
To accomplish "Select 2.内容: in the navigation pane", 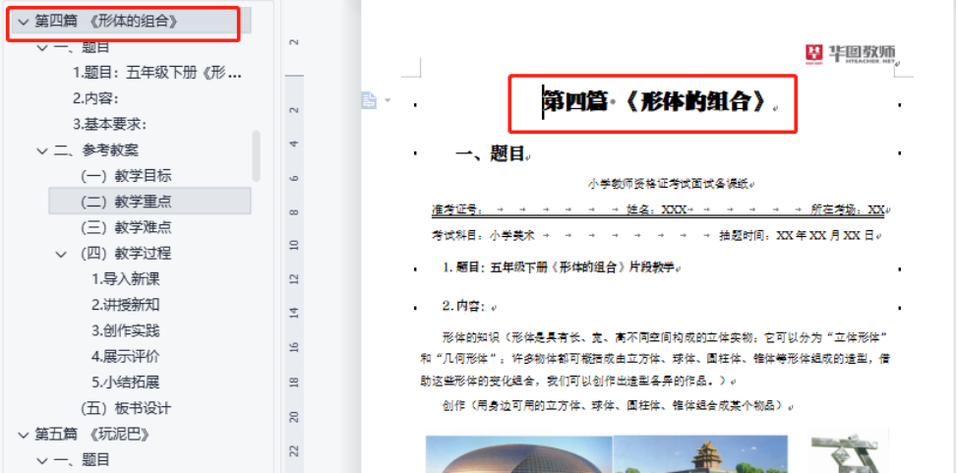I will coord(95,98).
